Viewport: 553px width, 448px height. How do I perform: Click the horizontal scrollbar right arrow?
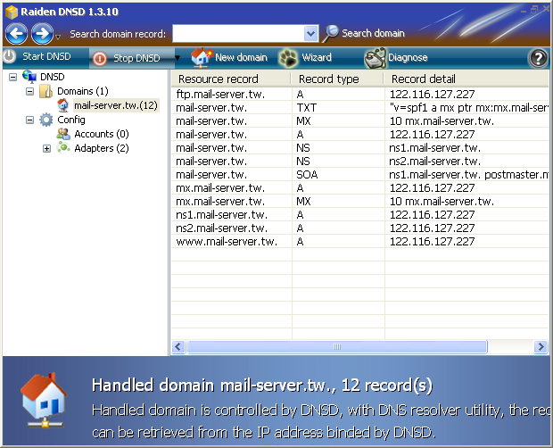click(x=541, y=347)
